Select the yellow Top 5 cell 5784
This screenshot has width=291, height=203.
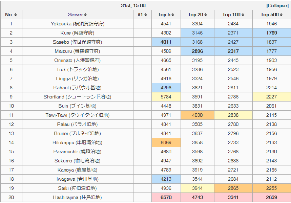(x=166, y=97)
